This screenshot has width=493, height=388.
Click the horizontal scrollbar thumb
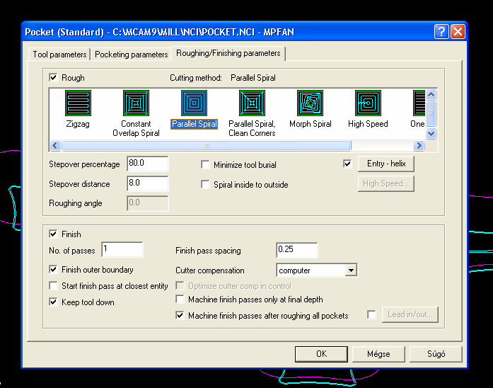click(x=207, y=145)
